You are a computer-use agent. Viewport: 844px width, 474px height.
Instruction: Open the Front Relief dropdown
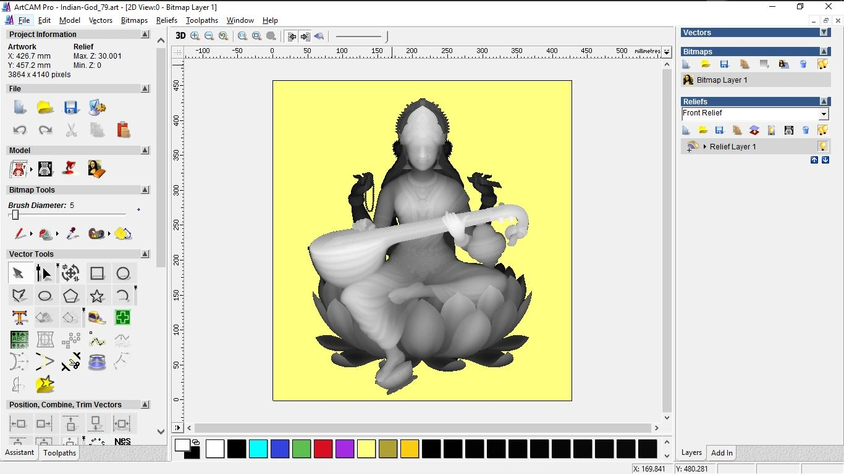[x=824, y=114]
